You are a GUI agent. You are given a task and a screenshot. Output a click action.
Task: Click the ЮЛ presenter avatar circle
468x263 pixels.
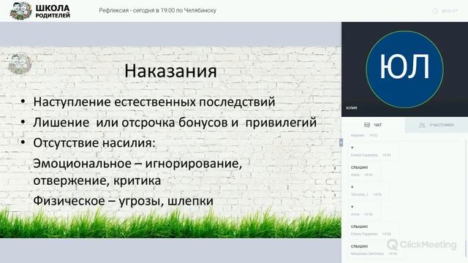pos(404,69)
